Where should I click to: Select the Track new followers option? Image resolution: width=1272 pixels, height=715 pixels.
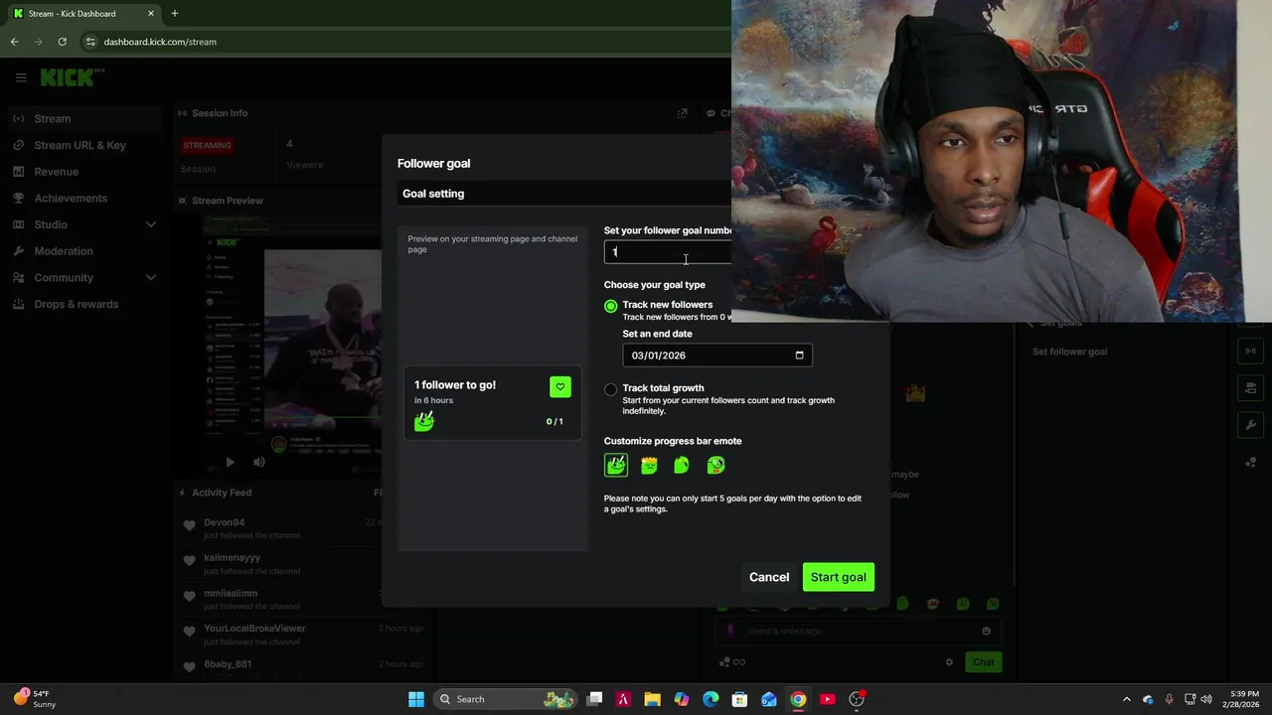(610, 306)
